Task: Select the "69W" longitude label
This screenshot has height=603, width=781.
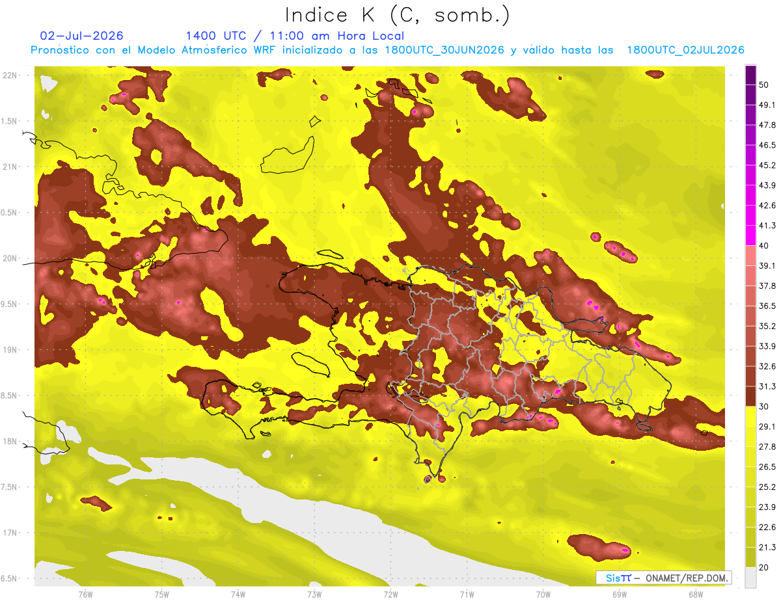Action: tap(620, 594)
